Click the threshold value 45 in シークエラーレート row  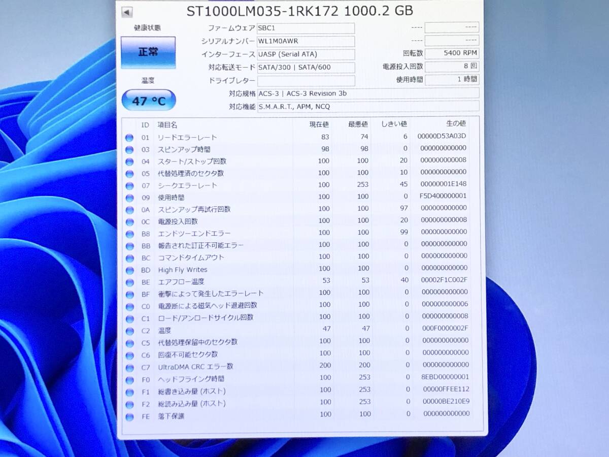[404, 184]
